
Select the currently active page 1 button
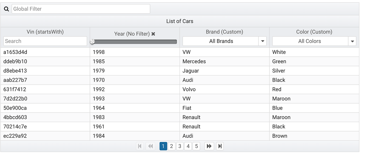(x=163, y=146)
